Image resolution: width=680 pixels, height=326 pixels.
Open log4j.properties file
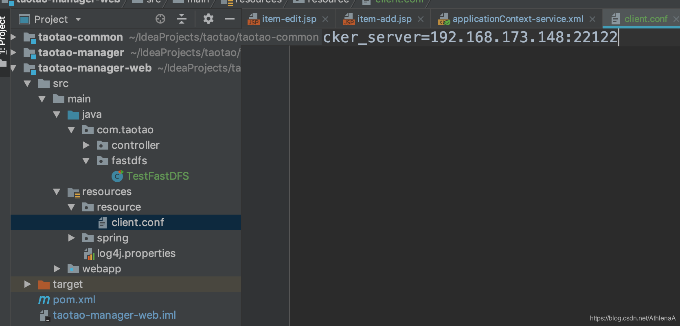tap(136, 253)
